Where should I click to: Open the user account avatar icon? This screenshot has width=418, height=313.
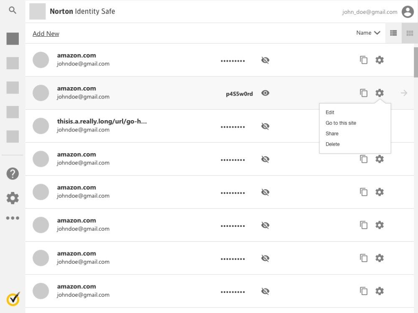(x=408, y=12)
